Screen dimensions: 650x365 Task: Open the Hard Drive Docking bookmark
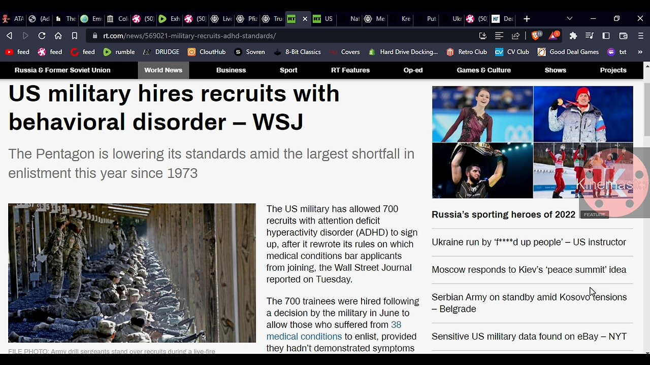(403, 52)
